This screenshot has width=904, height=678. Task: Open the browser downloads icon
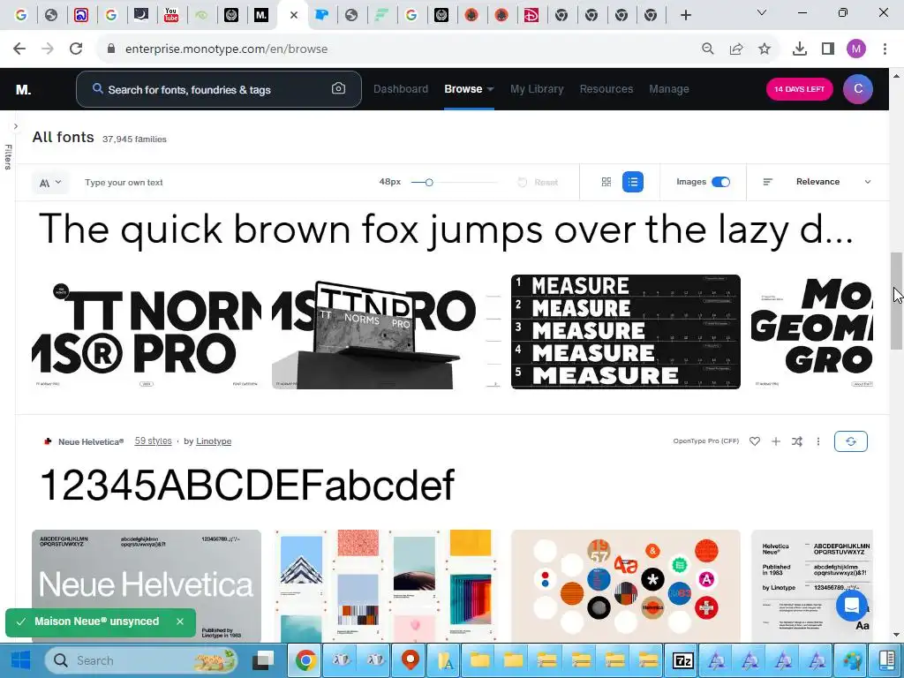[799, 49]
